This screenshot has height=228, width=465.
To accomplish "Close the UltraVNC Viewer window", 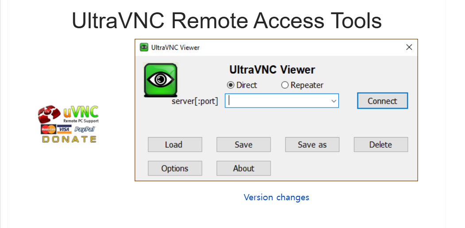I will [x=409, y=47].
